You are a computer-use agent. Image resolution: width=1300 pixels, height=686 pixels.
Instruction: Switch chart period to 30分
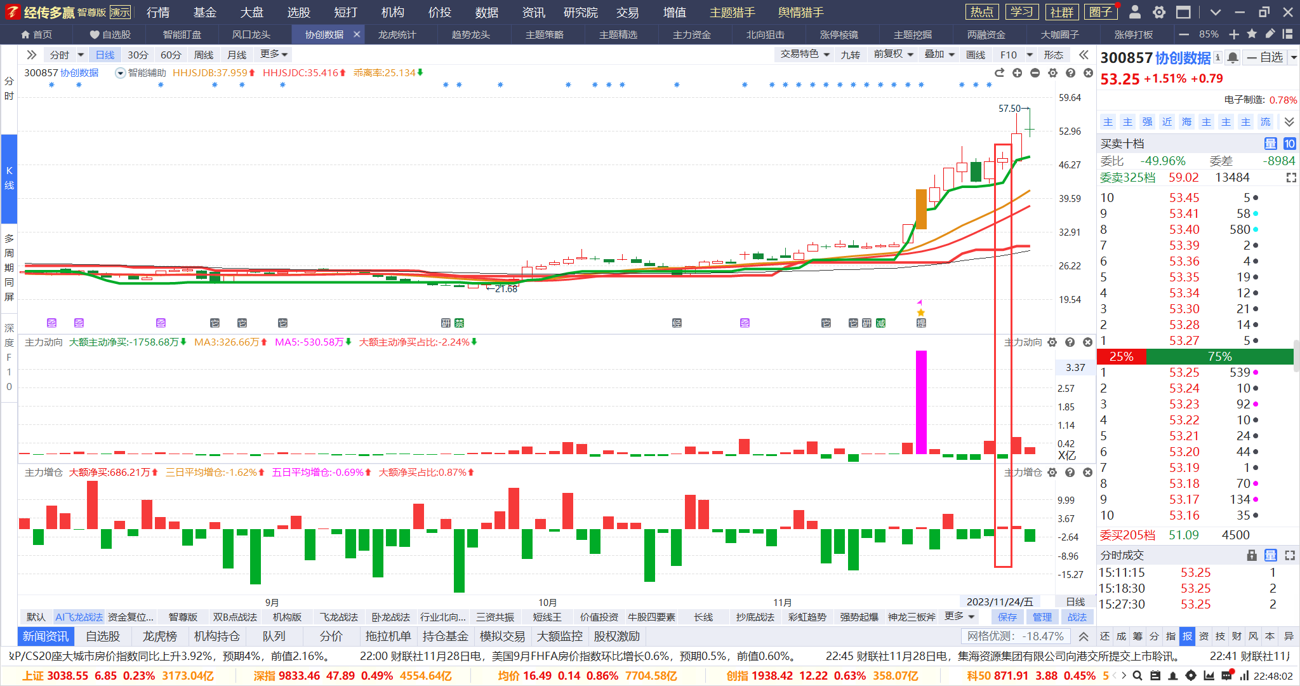(138, 55)
